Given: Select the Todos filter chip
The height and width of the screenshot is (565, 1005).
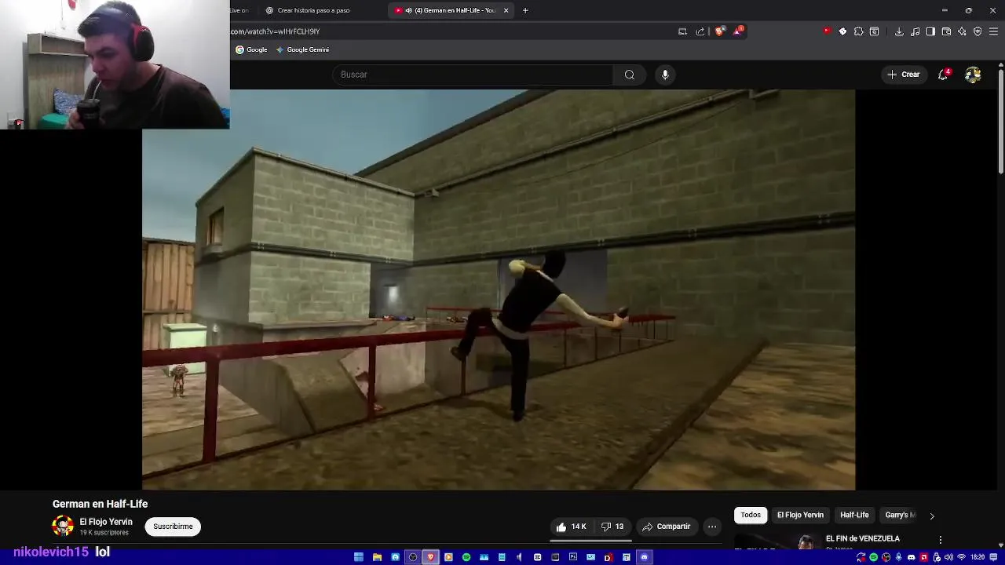Looking at the screenshot, I should click(751, 516).
